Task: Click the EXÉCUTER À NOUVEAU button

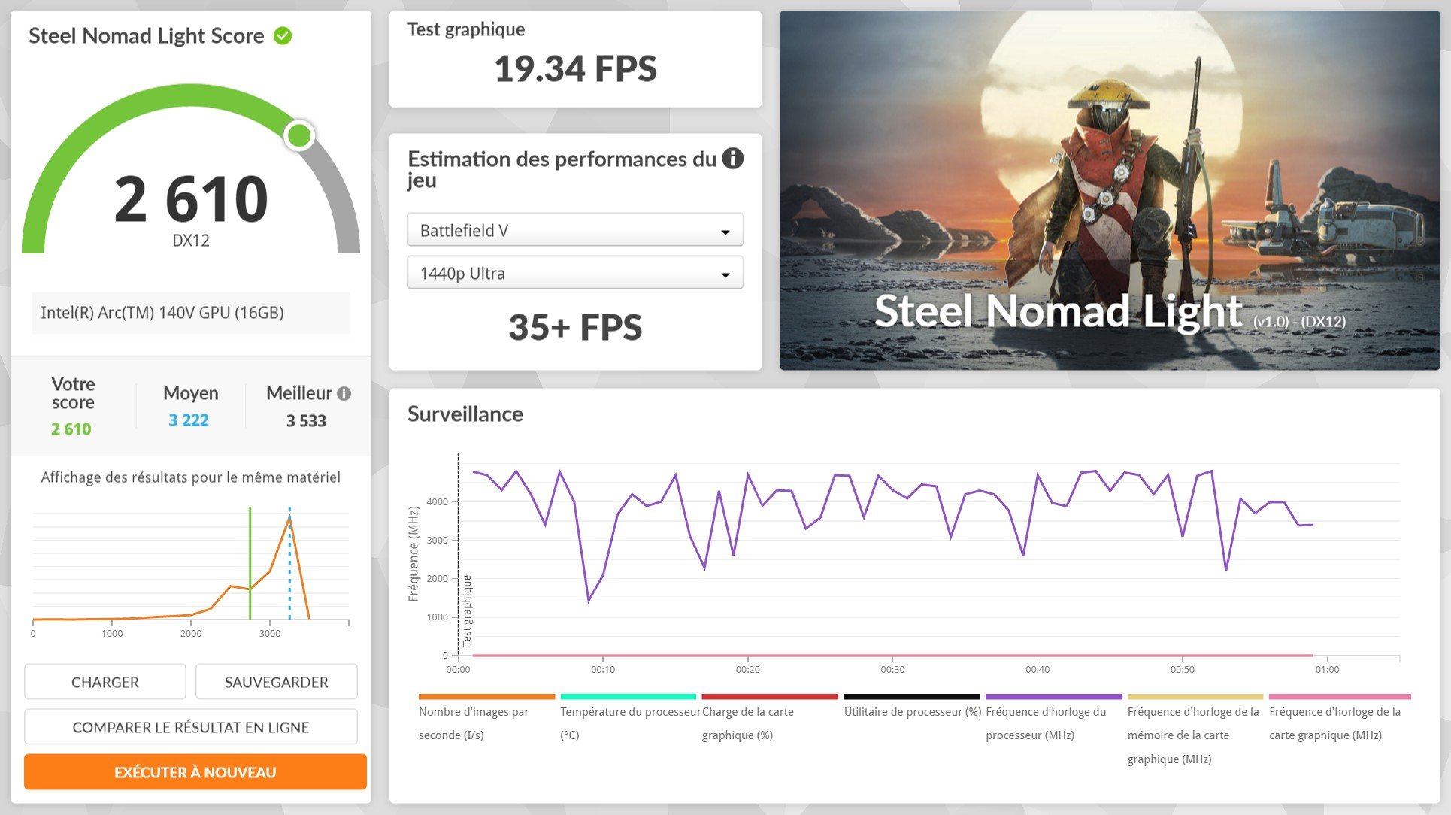Action: coord(195,772)
